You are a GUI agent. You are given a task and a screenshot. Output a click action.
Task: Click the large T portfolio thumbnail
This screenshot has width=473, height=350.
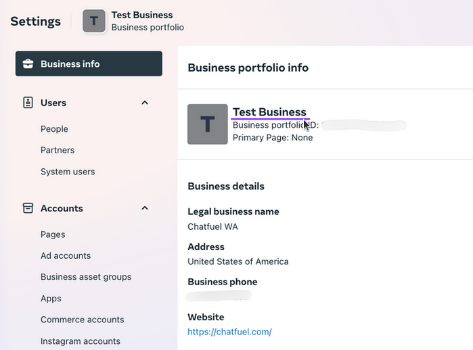207,124
